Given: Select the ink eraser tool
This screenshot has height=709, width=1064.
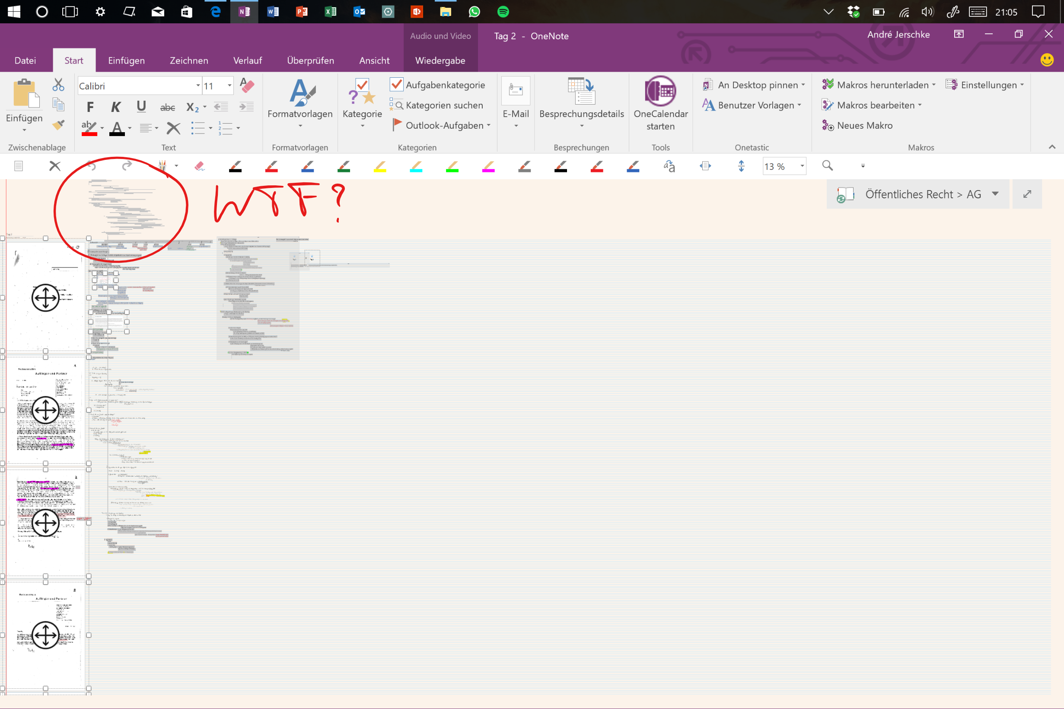Looking at the screenshot, I should 199,166.
